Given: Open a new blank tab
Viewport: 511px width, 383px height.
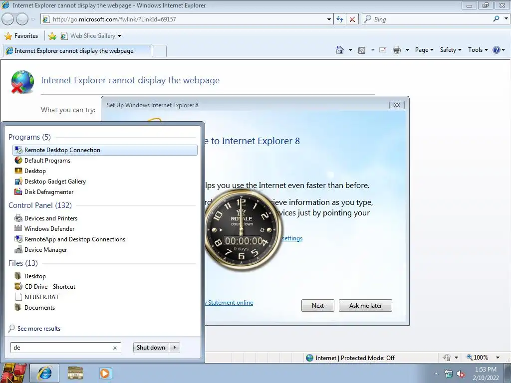Looking at the screenshot, I should tap(159, 51).
